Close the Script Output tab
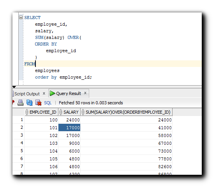Viewport: 215px width, 188px height. coord(44,93)
